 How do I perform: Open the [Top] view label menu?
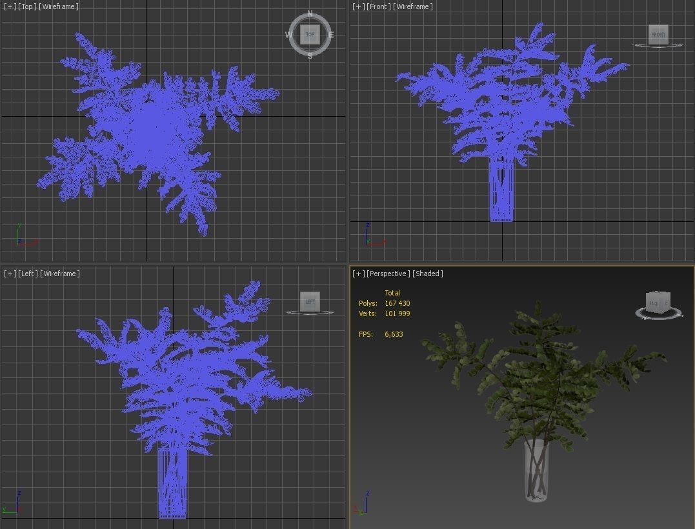[27, 6]
